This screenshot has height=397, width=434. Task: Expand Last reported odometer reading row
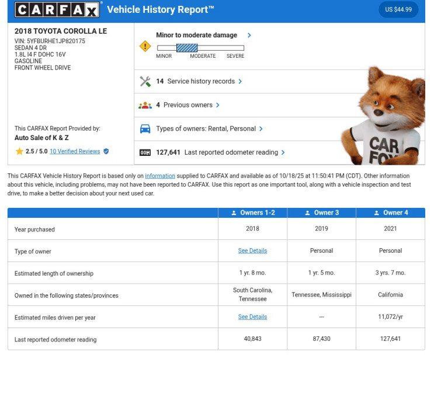tap(283, 153)
